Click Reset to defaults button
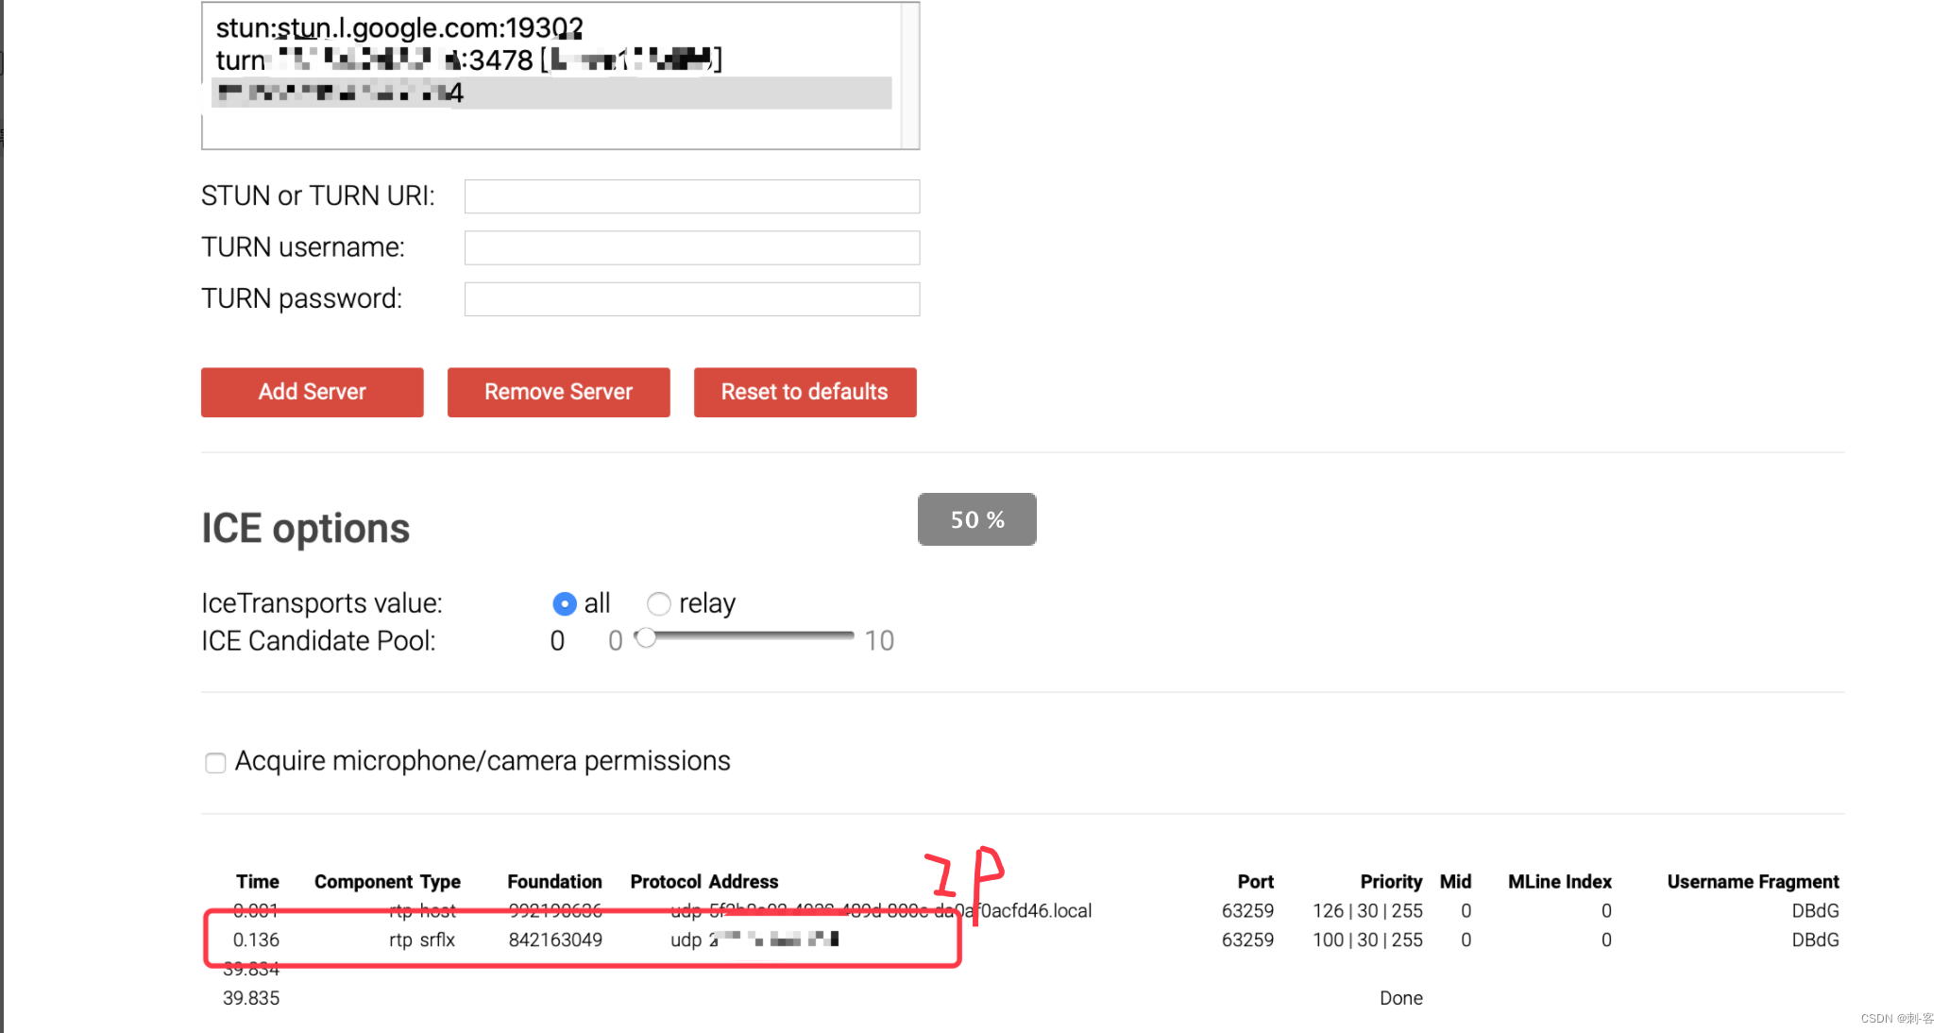Image resolution: width=1949 pixels, height=1033 pixels. (805, 392)
